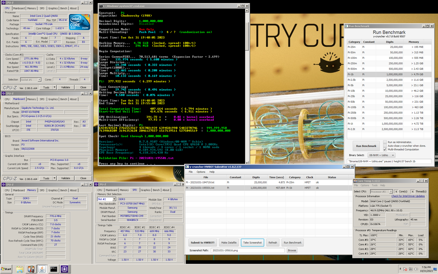Viewport: 438px width, 274px height.
Task: Open Tools dropdown arrow in CPU-Z Processor window
Action: [x=54, y=87]
